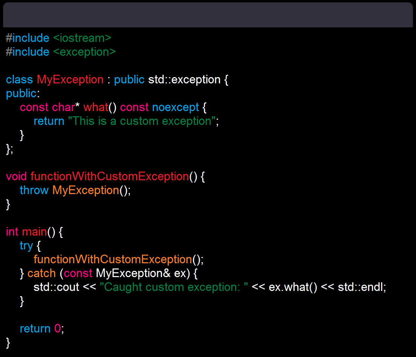Click functionWithCustomException in the void definition
Image resolution: width=416 pixels, height=357 pixels.
[x=110, y=176]
